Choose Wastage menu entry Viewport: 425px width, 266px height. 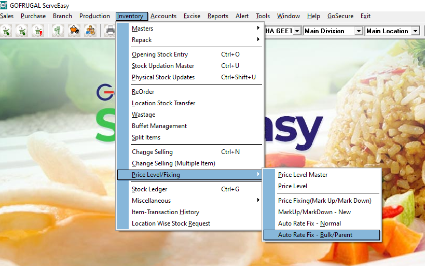point(190,115)
